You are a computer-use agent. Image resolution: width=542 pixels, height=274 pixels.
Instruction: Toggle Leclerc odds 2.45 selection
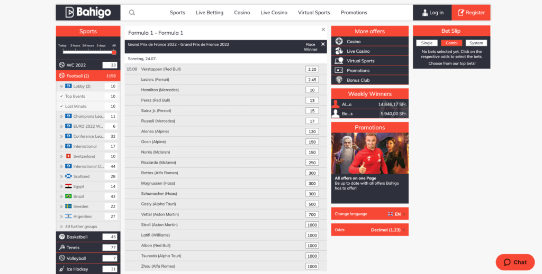pyautogui.click(x=312, y=80)
